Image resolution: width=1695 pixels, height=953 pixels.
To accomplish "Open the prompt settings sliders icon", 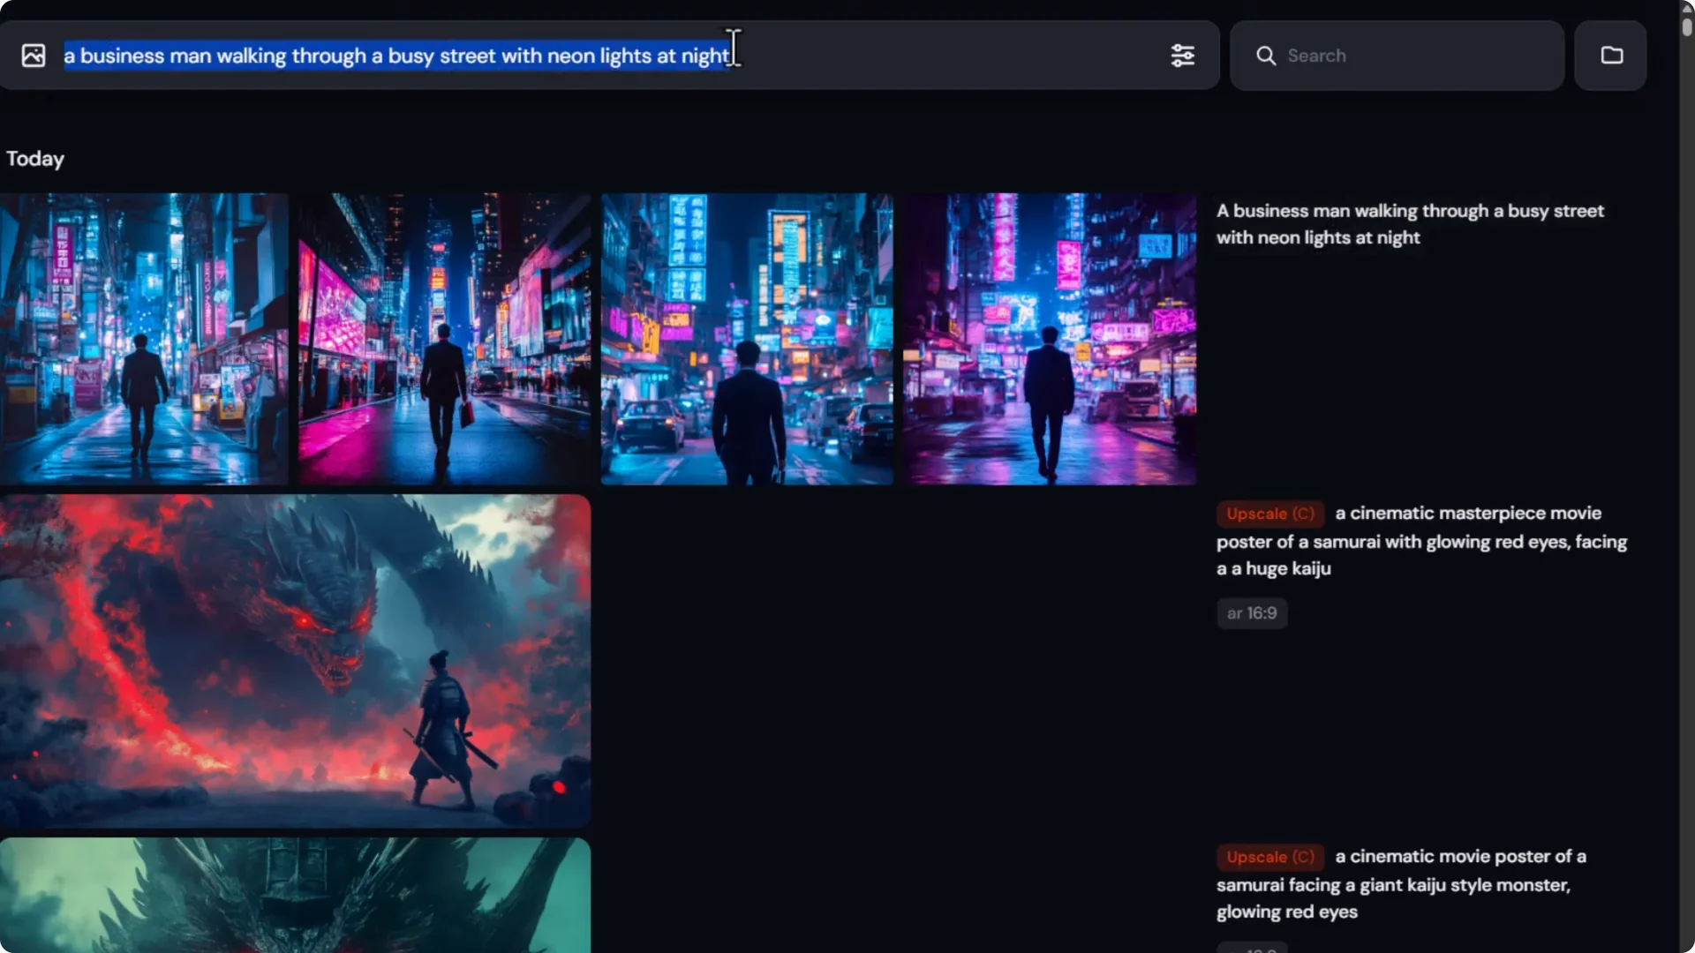I will click(x=1184, y=55).
